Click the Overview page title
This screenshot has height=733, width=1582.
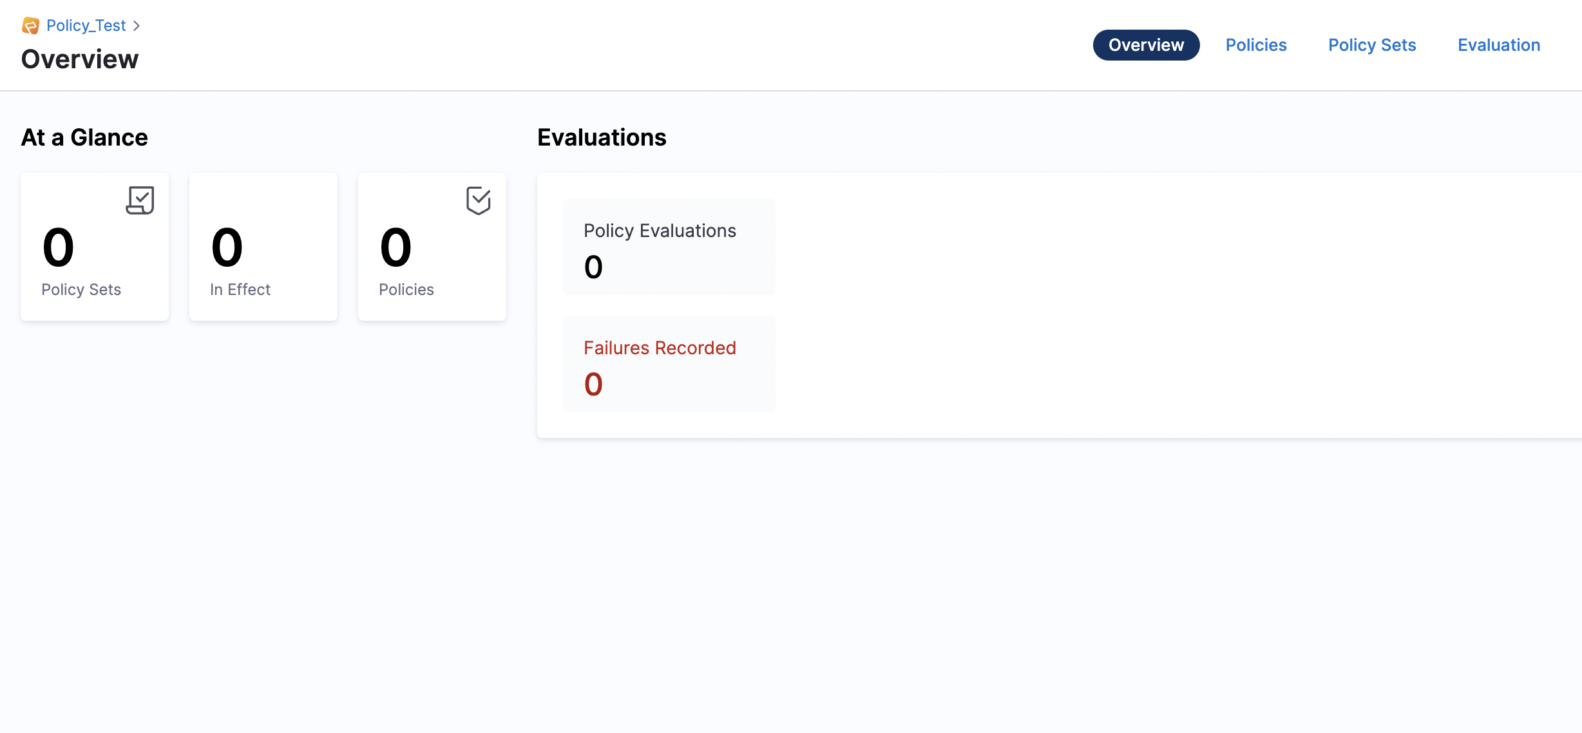79,59
